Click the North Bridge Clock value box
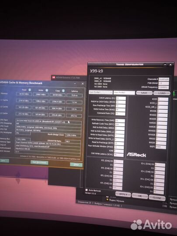Viewport: 177px width, 236px height. click(73, 135)
